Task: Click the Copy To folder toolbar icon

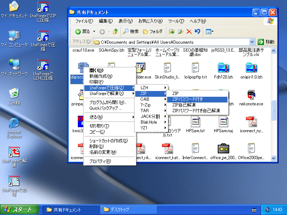Action: click(180, 32)
